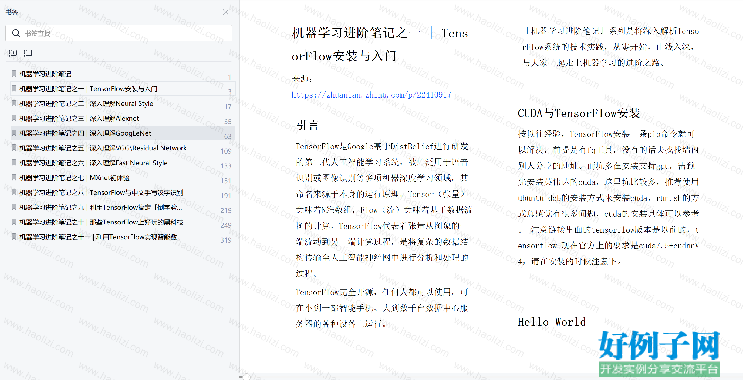743x380 pixels.
Task: Click the 引言 heading in document
Action: [308, 126]
